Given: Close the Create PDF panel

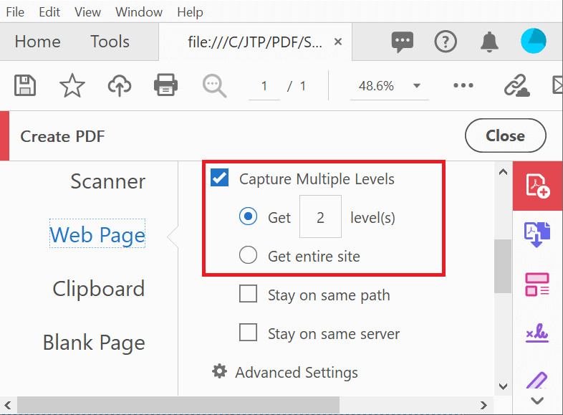Looking at the screenshot, I should point(506,135).
